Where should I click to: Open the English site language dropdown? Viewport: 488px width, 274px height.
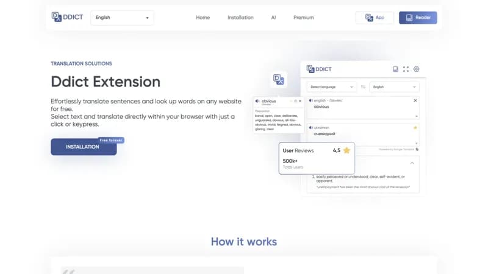click(123, 18)
